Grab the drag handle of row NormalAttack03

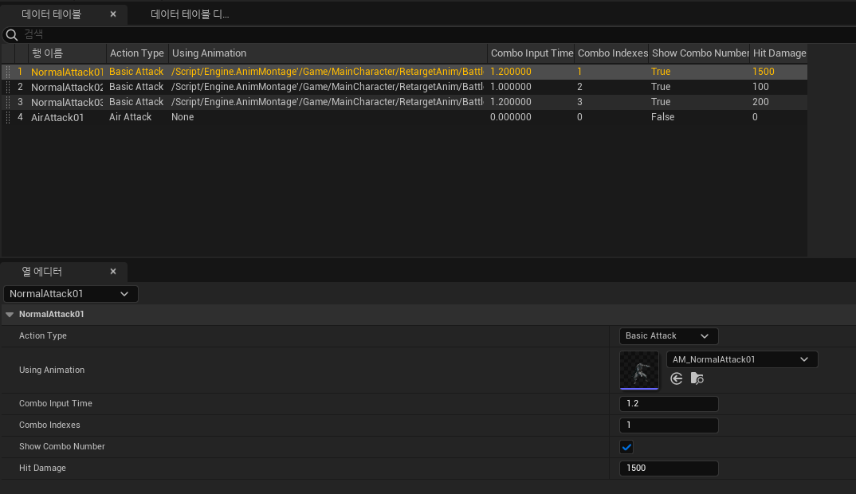[8, 102]
